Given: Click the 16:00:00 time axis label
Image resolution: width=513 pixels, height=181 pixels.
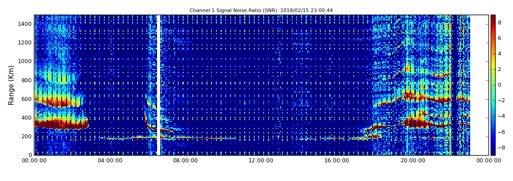Looking at the screenshot, I should coord(337,161).
